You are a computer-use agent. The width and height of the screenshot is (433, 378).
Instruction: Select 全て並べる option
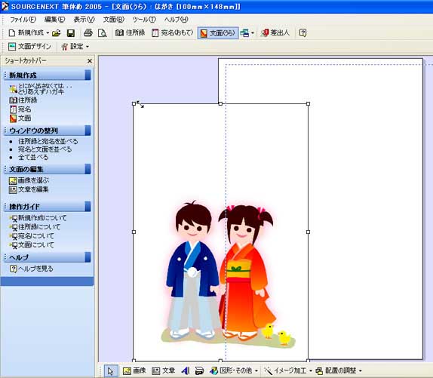coord(33,158)
